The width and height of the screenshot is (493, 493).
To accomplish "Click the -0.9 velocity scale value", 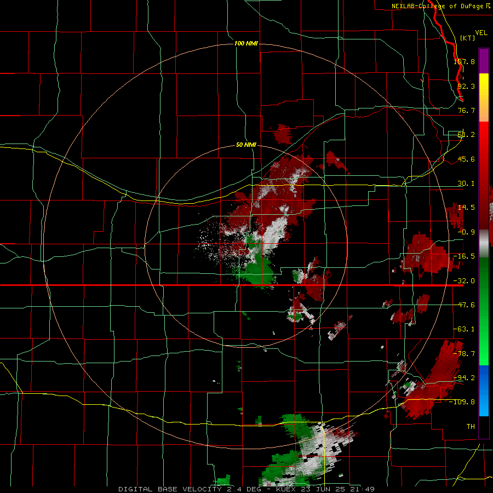I will point(466,232).
